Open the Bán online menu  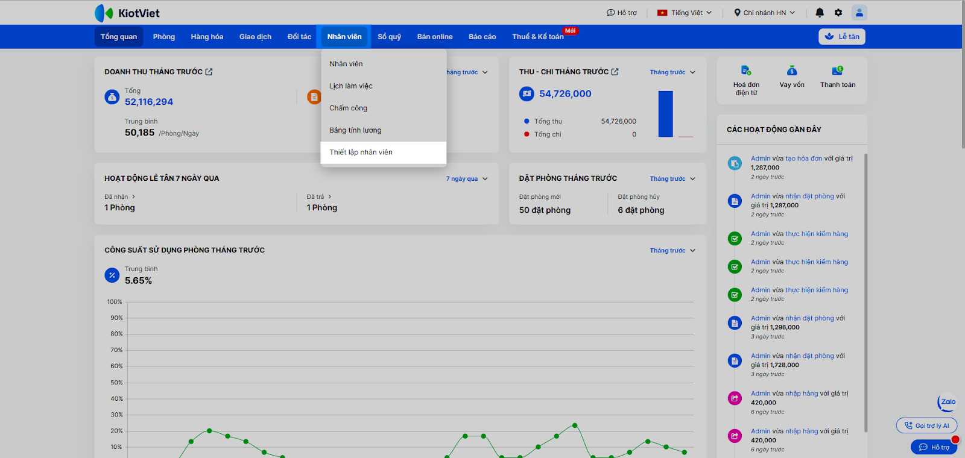tap(435, 37)
